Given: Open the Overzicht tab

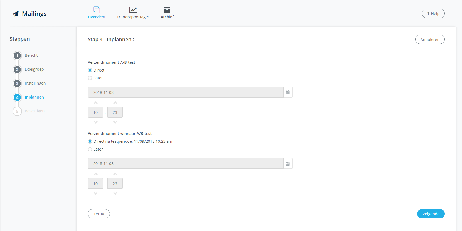Looking at the screenshot, I should [x=97, y=13].
